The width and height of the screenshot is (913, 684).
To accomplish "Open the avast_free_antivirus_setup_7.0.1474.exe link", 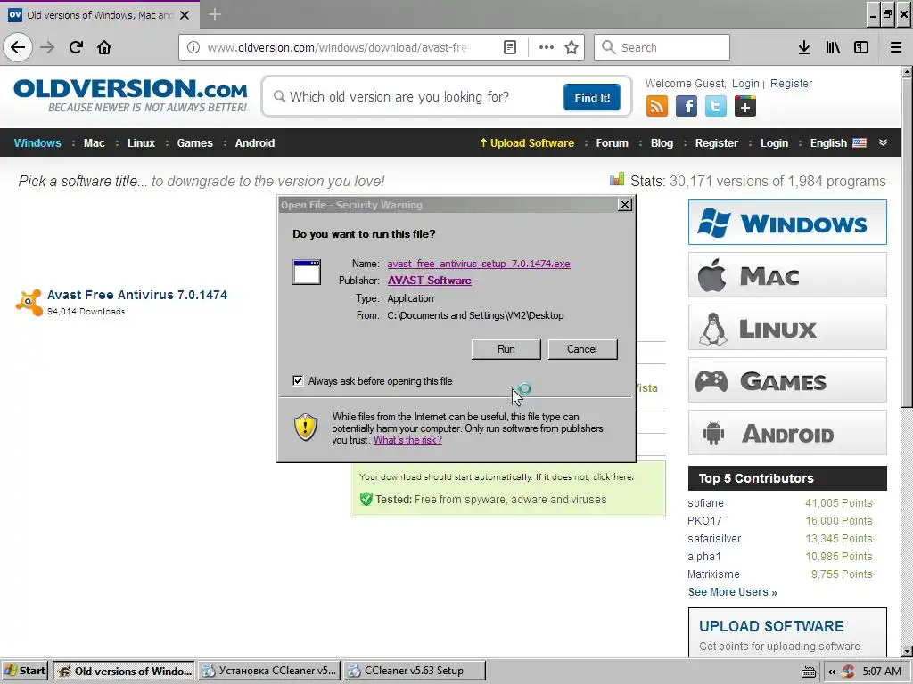I will 479,264.
